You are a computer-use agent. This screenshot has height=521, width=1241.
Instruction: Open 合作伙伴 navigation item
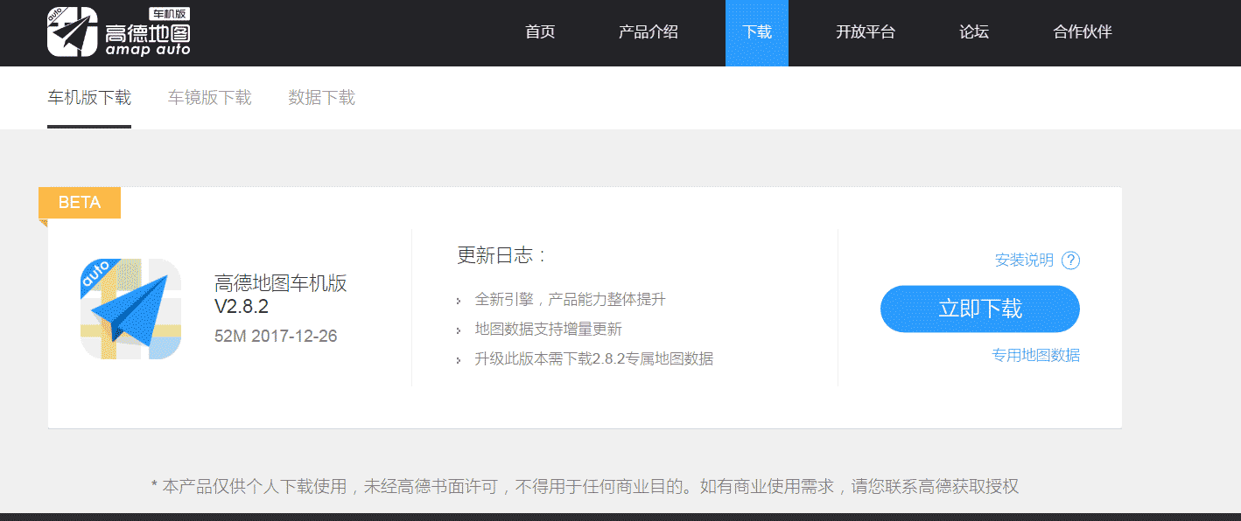point(1083,32)
